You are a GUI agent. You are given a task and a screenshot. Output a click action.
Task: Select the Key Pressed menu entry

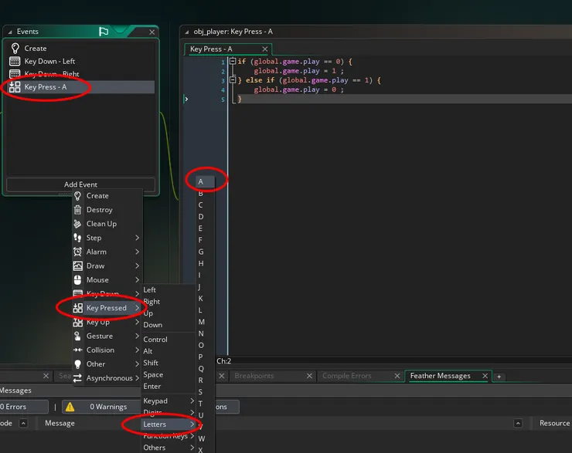(x=106, y=308)
